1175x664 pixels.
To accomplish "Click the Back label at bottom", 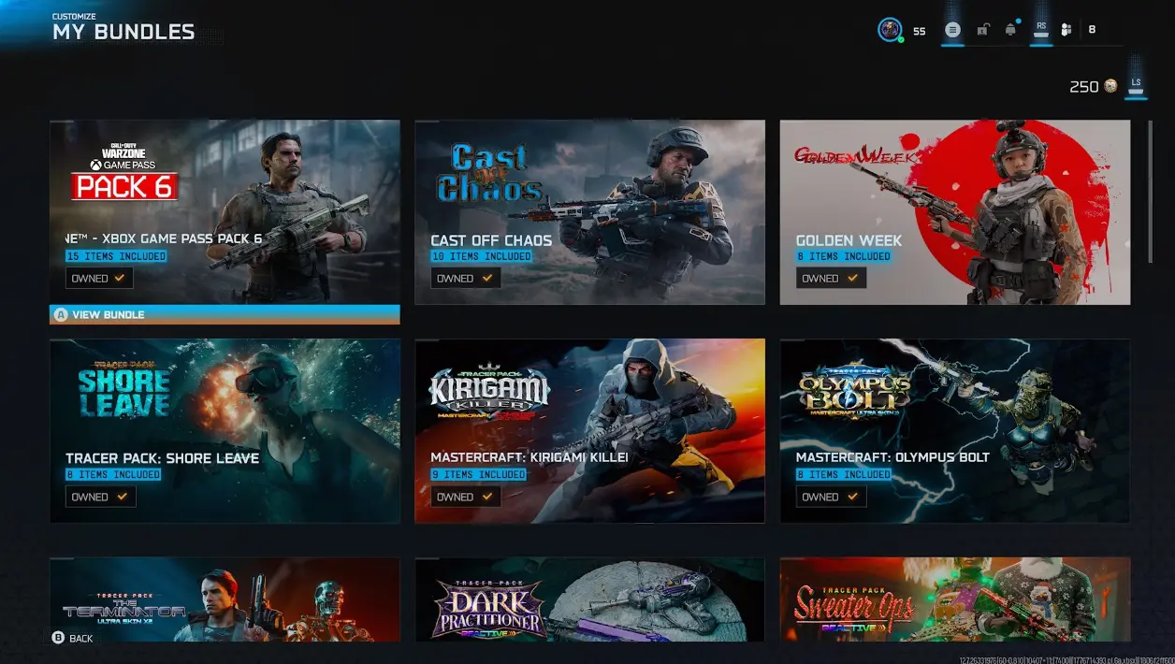I will click(81, 639).
